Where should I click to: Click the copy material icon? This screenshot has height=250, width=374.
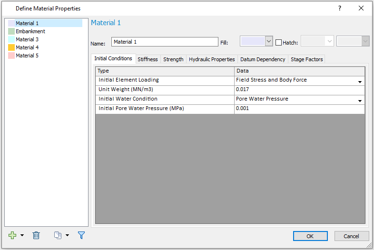pos(58,235)
